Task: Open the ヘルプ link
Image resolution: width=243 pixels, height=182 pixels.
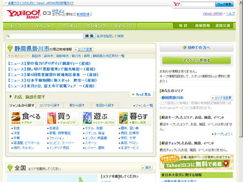Action: click(x=230, y=14)
